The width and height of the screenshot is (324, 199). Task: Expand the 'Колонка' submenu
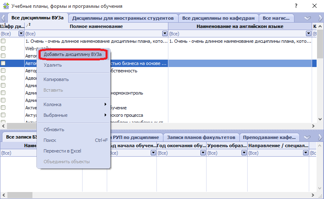(x=74, y=104)
